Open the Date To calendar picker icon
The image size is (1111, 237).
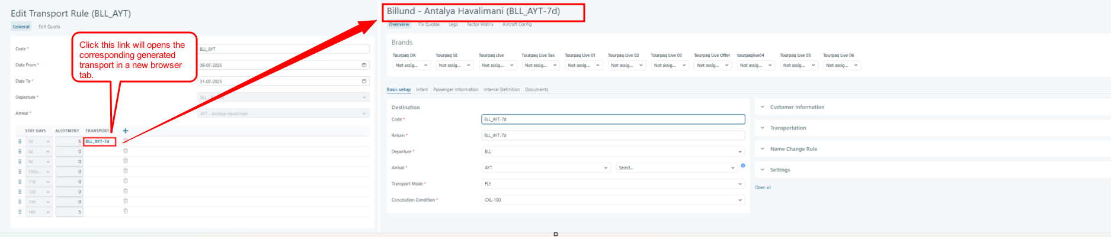364,81
